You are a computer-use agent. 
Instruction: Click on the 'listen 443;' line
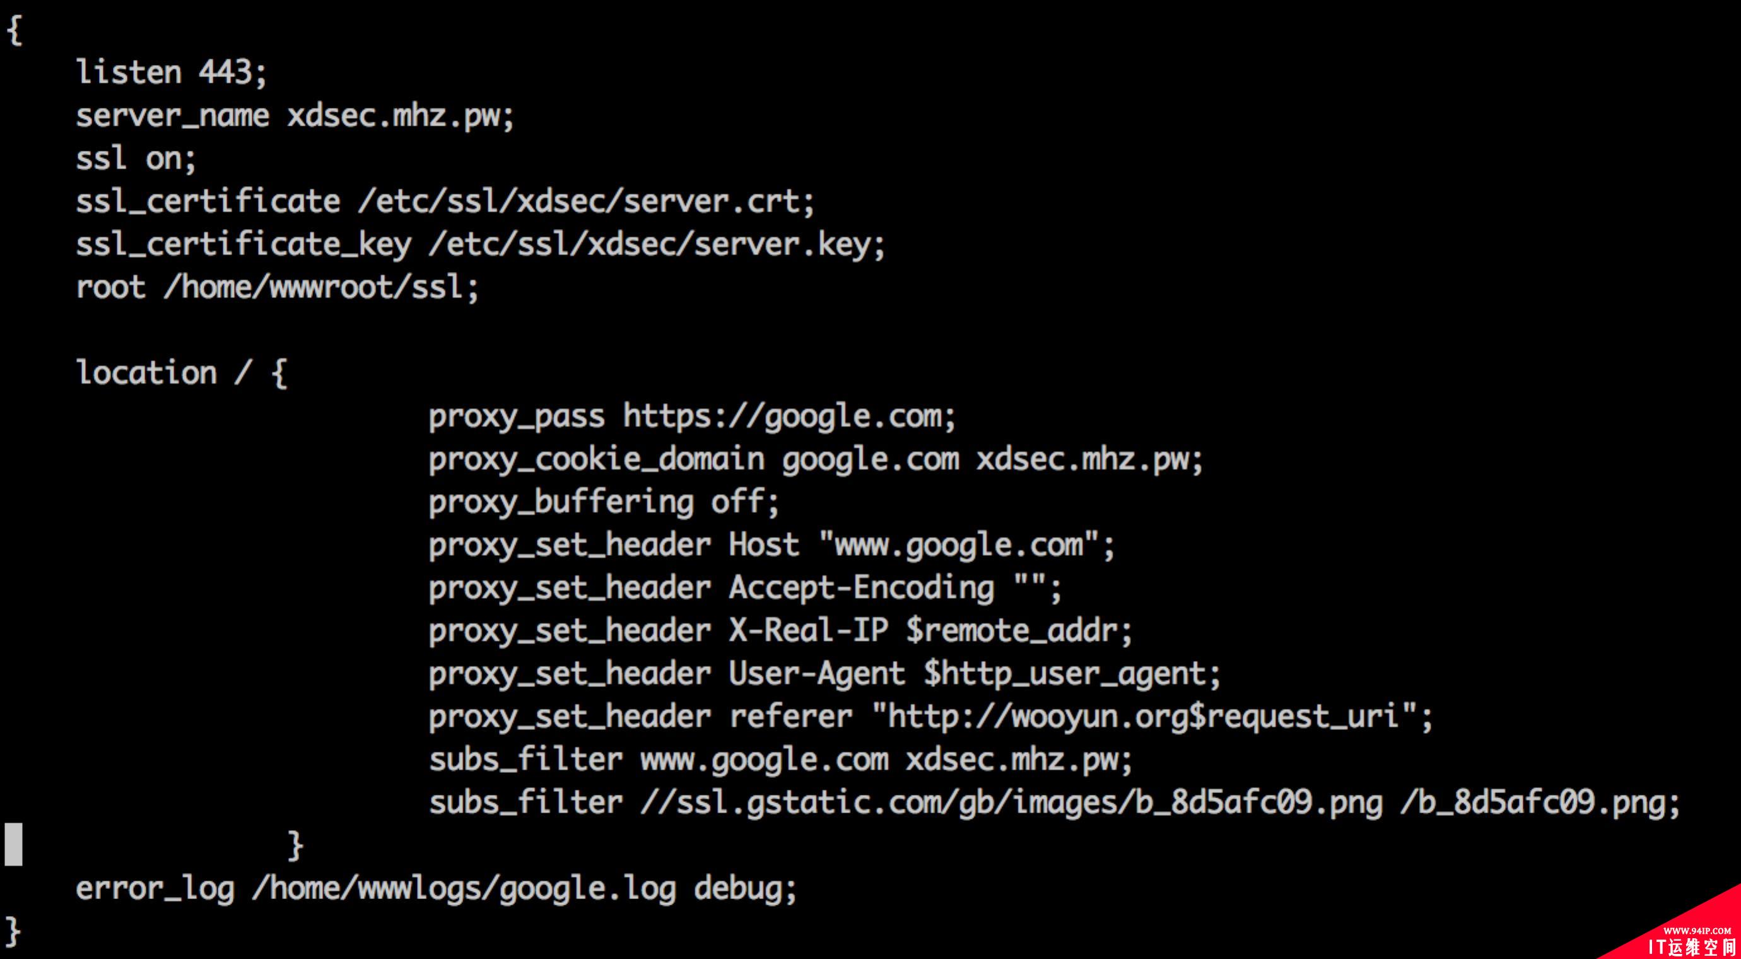point(172,73)
